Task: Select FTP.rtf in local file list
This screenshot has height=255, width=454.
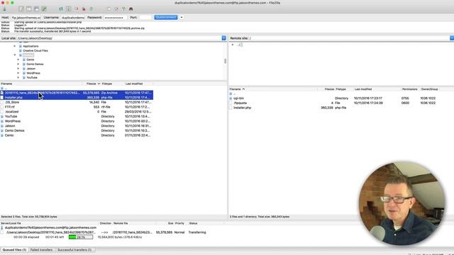Action: pyautogui.click(x=77, y=107)
